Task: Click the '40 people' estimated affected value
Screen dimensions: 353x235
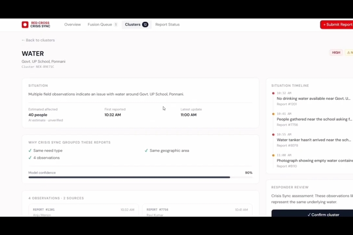Action: tap(38, 115)
